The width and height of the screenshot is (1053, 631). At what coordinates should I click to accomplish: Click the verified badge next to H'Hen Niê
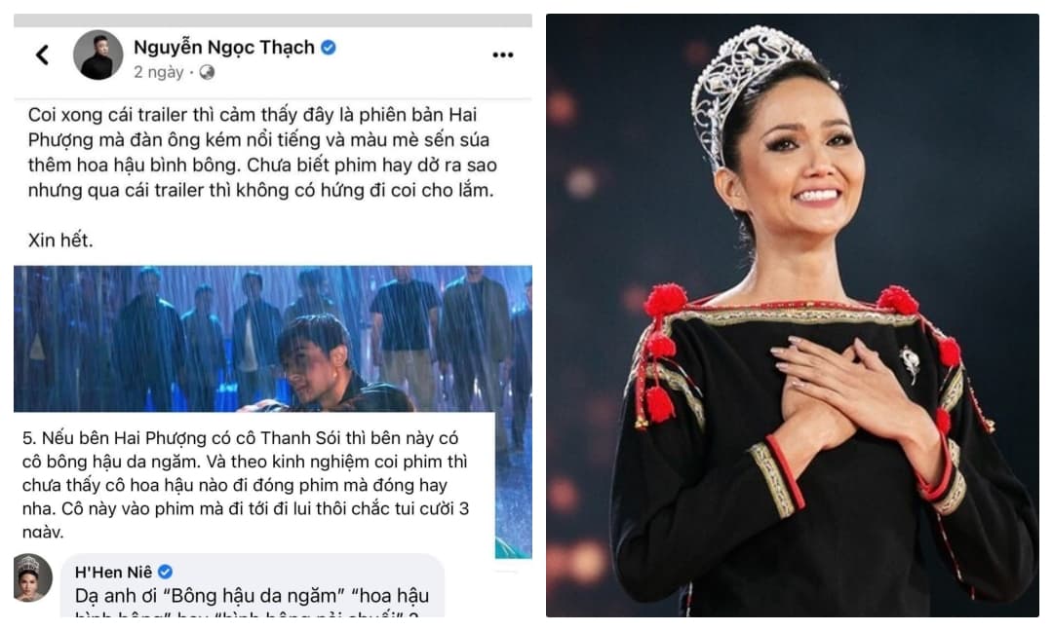[165, 572]
